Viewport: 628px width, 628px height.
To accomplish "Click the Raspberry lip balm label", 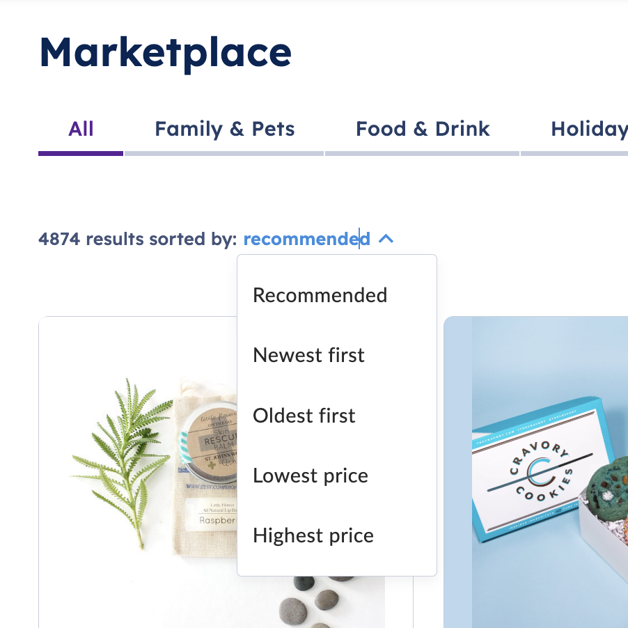I will (212, 515).
